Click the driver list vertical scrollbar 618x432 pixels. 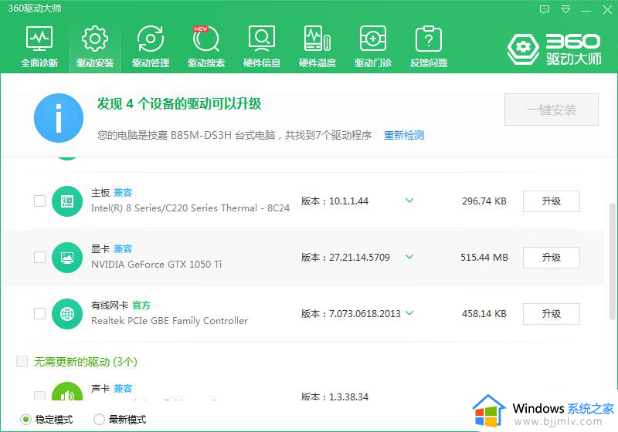click(x=612, y=262)
